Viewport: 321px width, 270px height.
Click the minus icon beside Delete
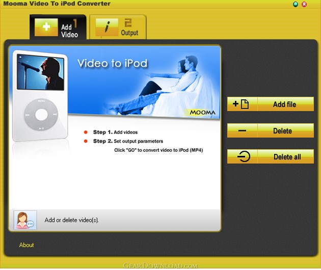(242, 130)
